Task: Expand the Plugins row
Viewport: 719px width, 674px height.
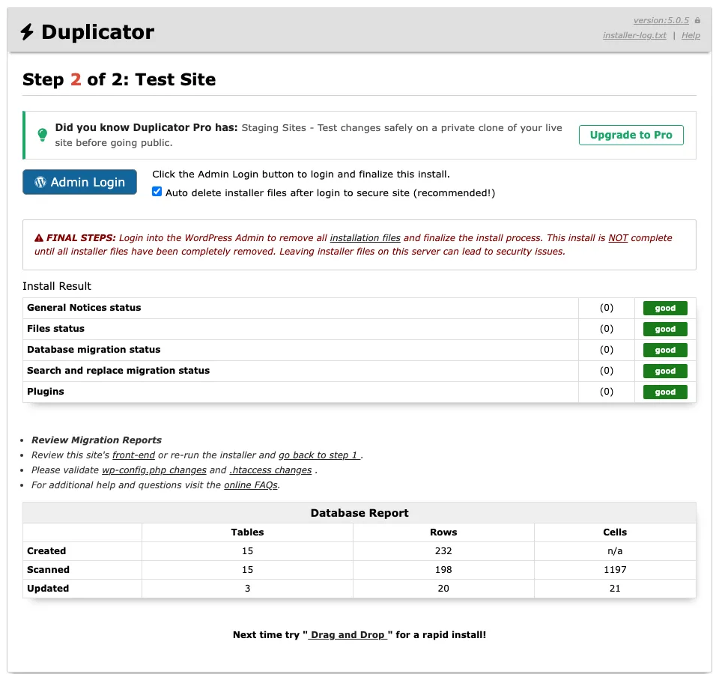Action: pos(359,392)
